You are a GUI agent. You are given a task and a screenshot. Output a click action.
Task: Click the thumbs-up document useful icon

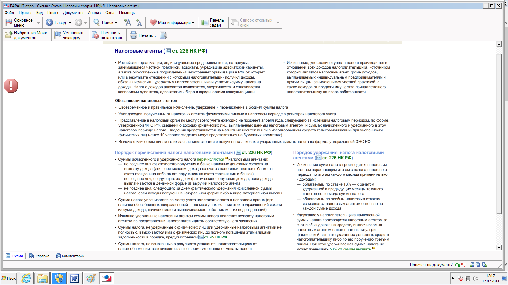[x=458, y=265]
